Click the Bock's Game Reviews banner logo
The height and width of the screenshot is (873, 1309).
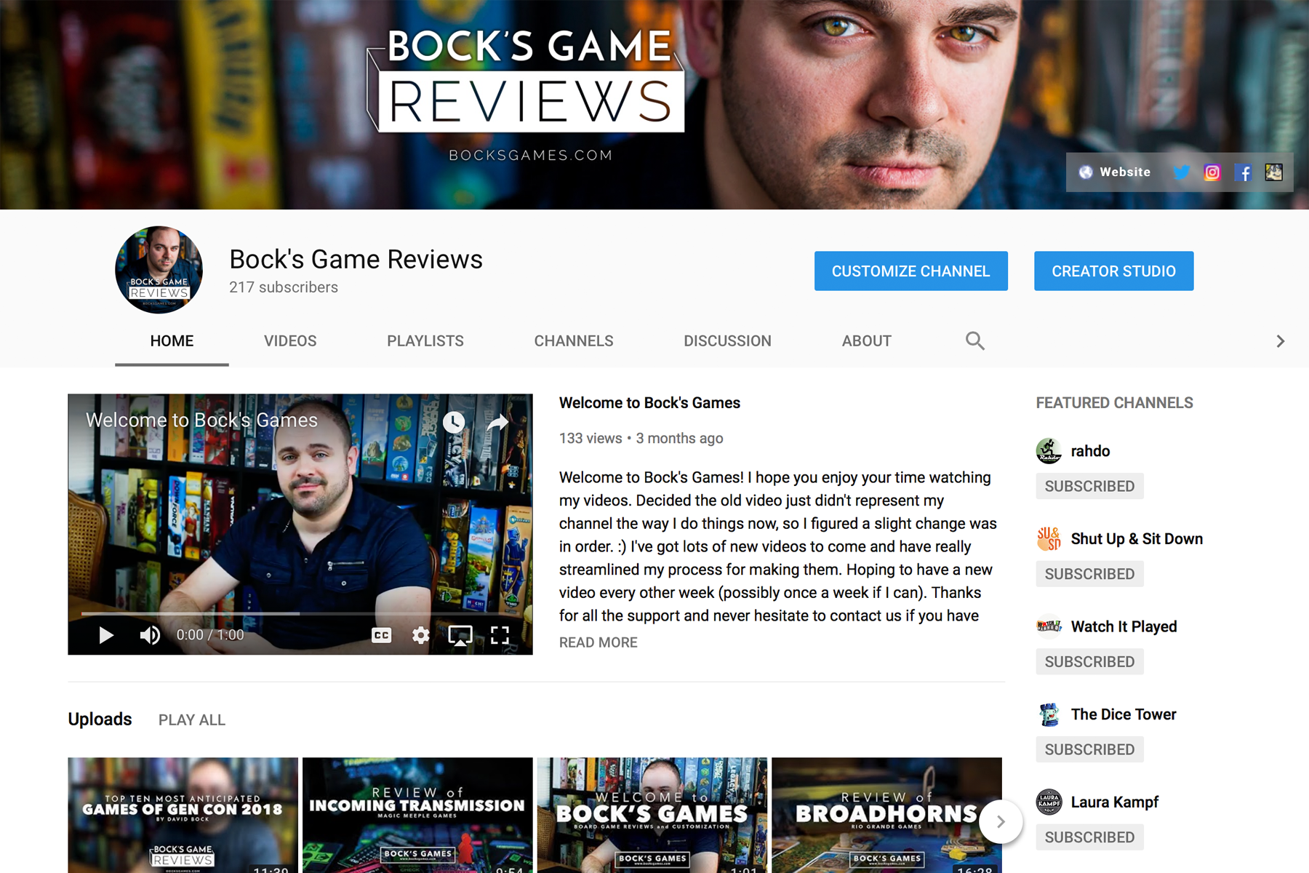527,80
